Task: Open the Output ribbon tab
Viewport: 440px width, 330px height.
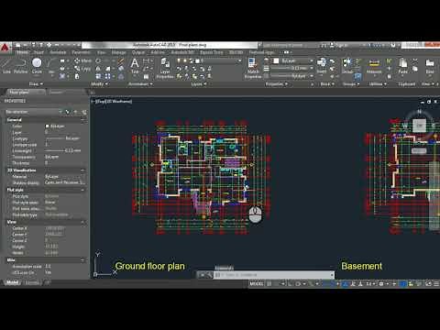Action: click(x=138, y=52)
